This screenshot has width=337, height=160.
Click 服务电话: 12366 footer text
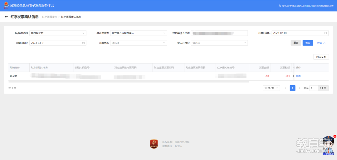point(172,146)
